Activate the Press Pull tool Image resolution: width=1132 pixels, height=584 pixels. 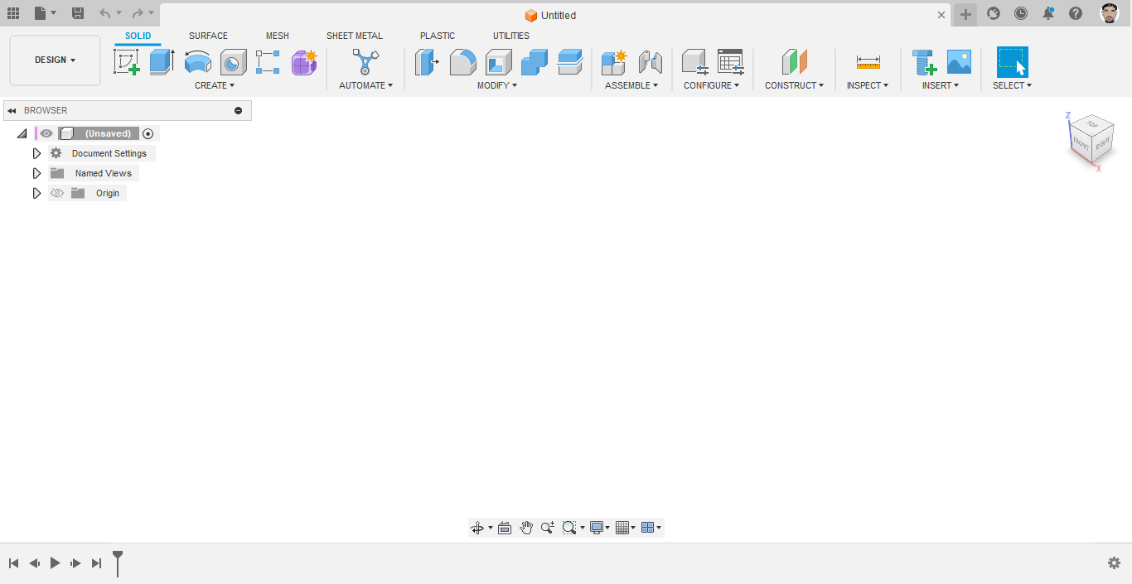pyautogui.click(x=427, y=62)
